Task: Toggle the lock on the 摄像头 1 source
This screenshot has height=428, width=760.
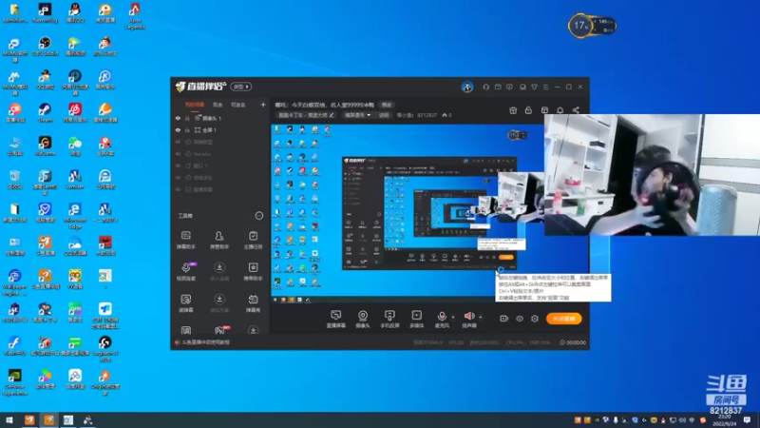Action: click(187, 118)
